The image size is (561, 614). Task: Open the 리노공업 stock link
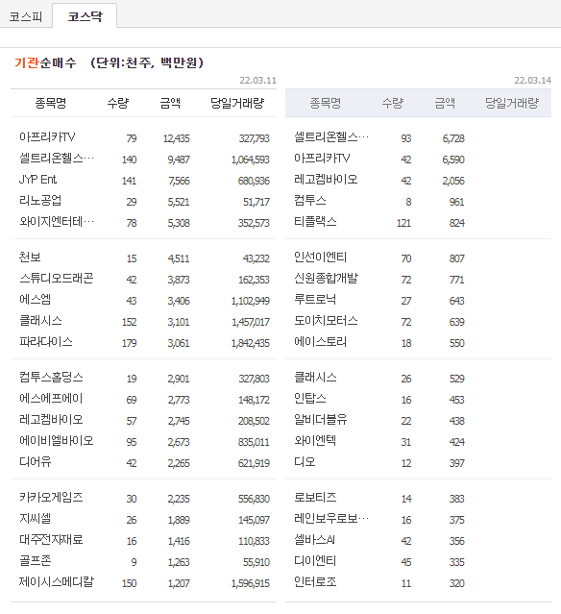click(40, 201)
